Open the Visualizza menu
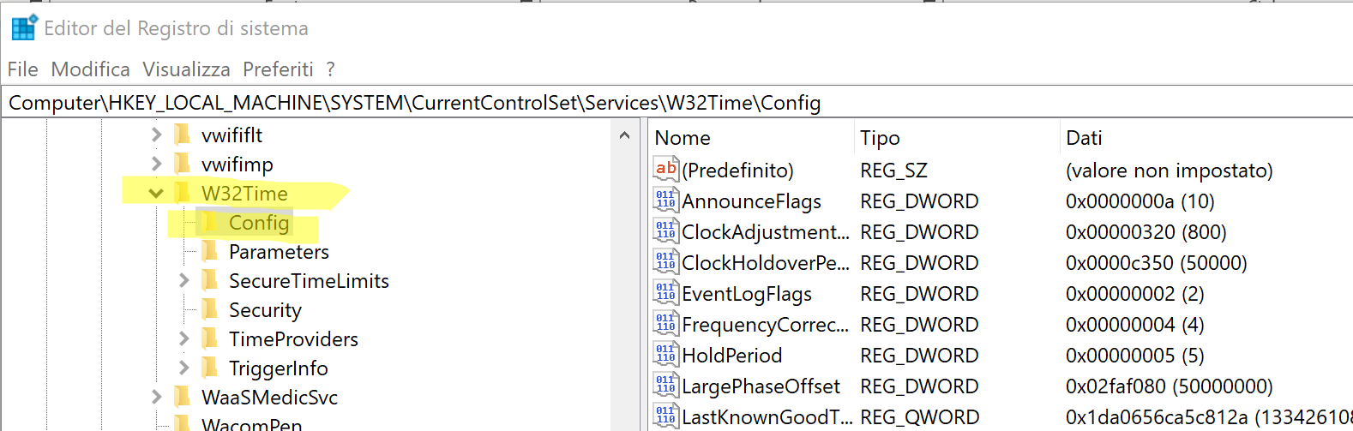This screenshot has height=431, width=1353. click(x=186, y=69)
